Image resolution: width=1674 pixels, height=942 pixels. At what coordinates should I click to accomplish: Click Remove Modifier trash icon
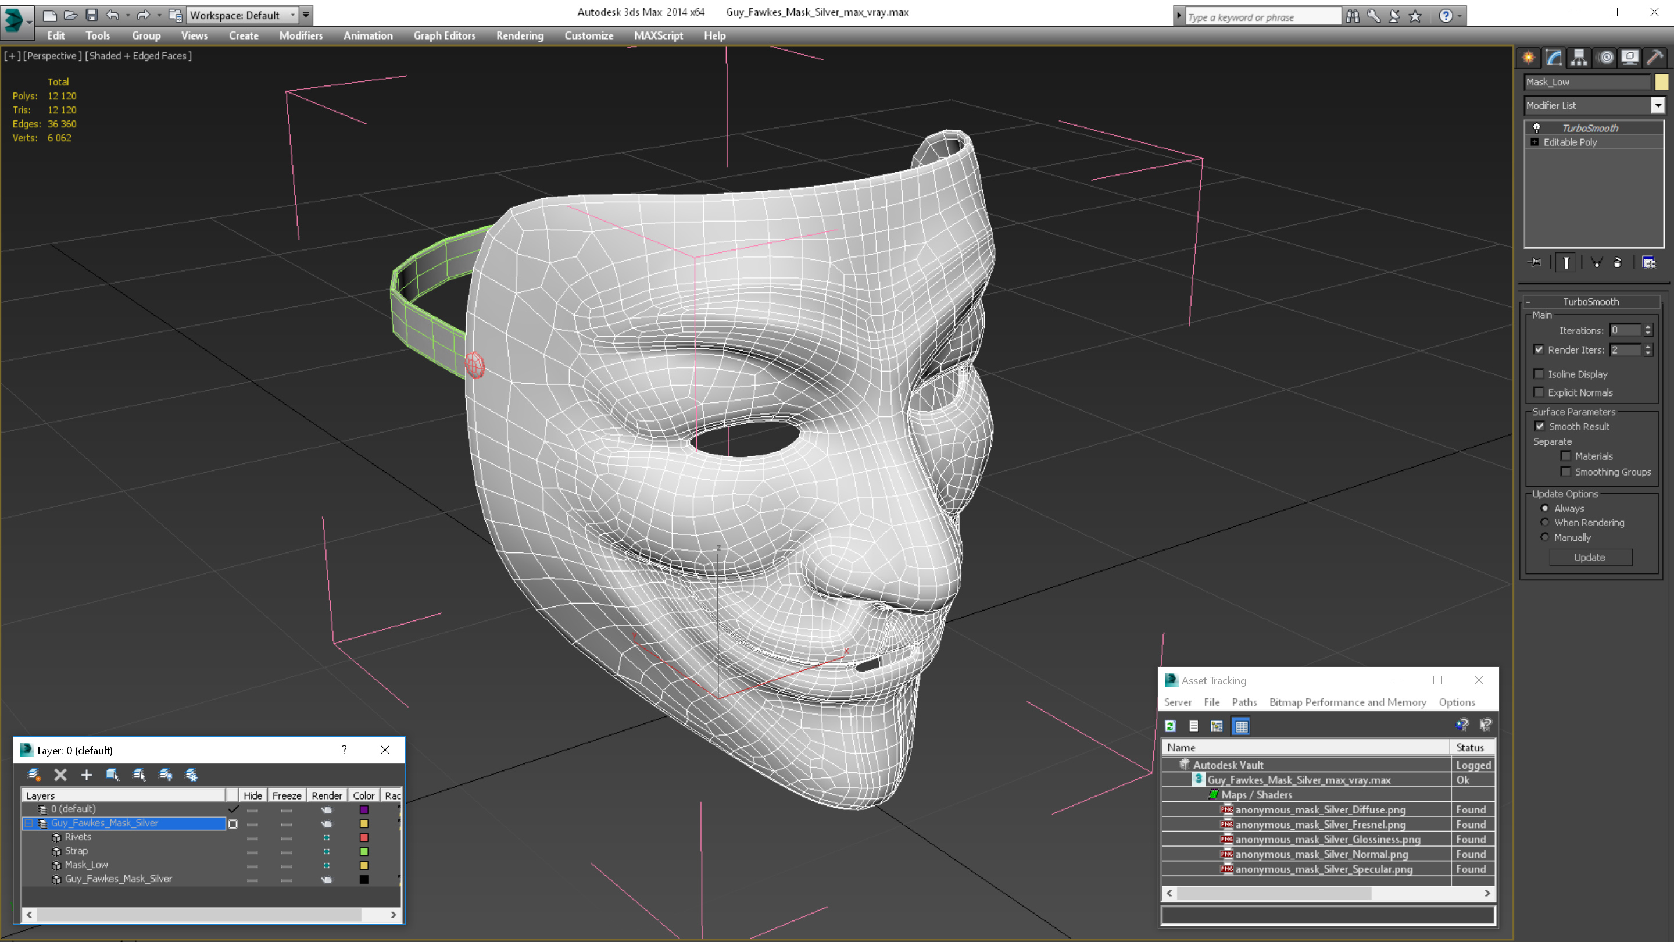[1618, 263]
